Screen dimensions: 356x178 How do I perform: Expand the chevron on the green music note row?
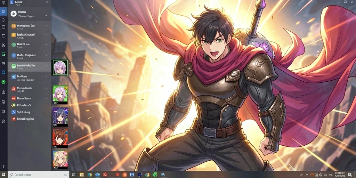46,44
